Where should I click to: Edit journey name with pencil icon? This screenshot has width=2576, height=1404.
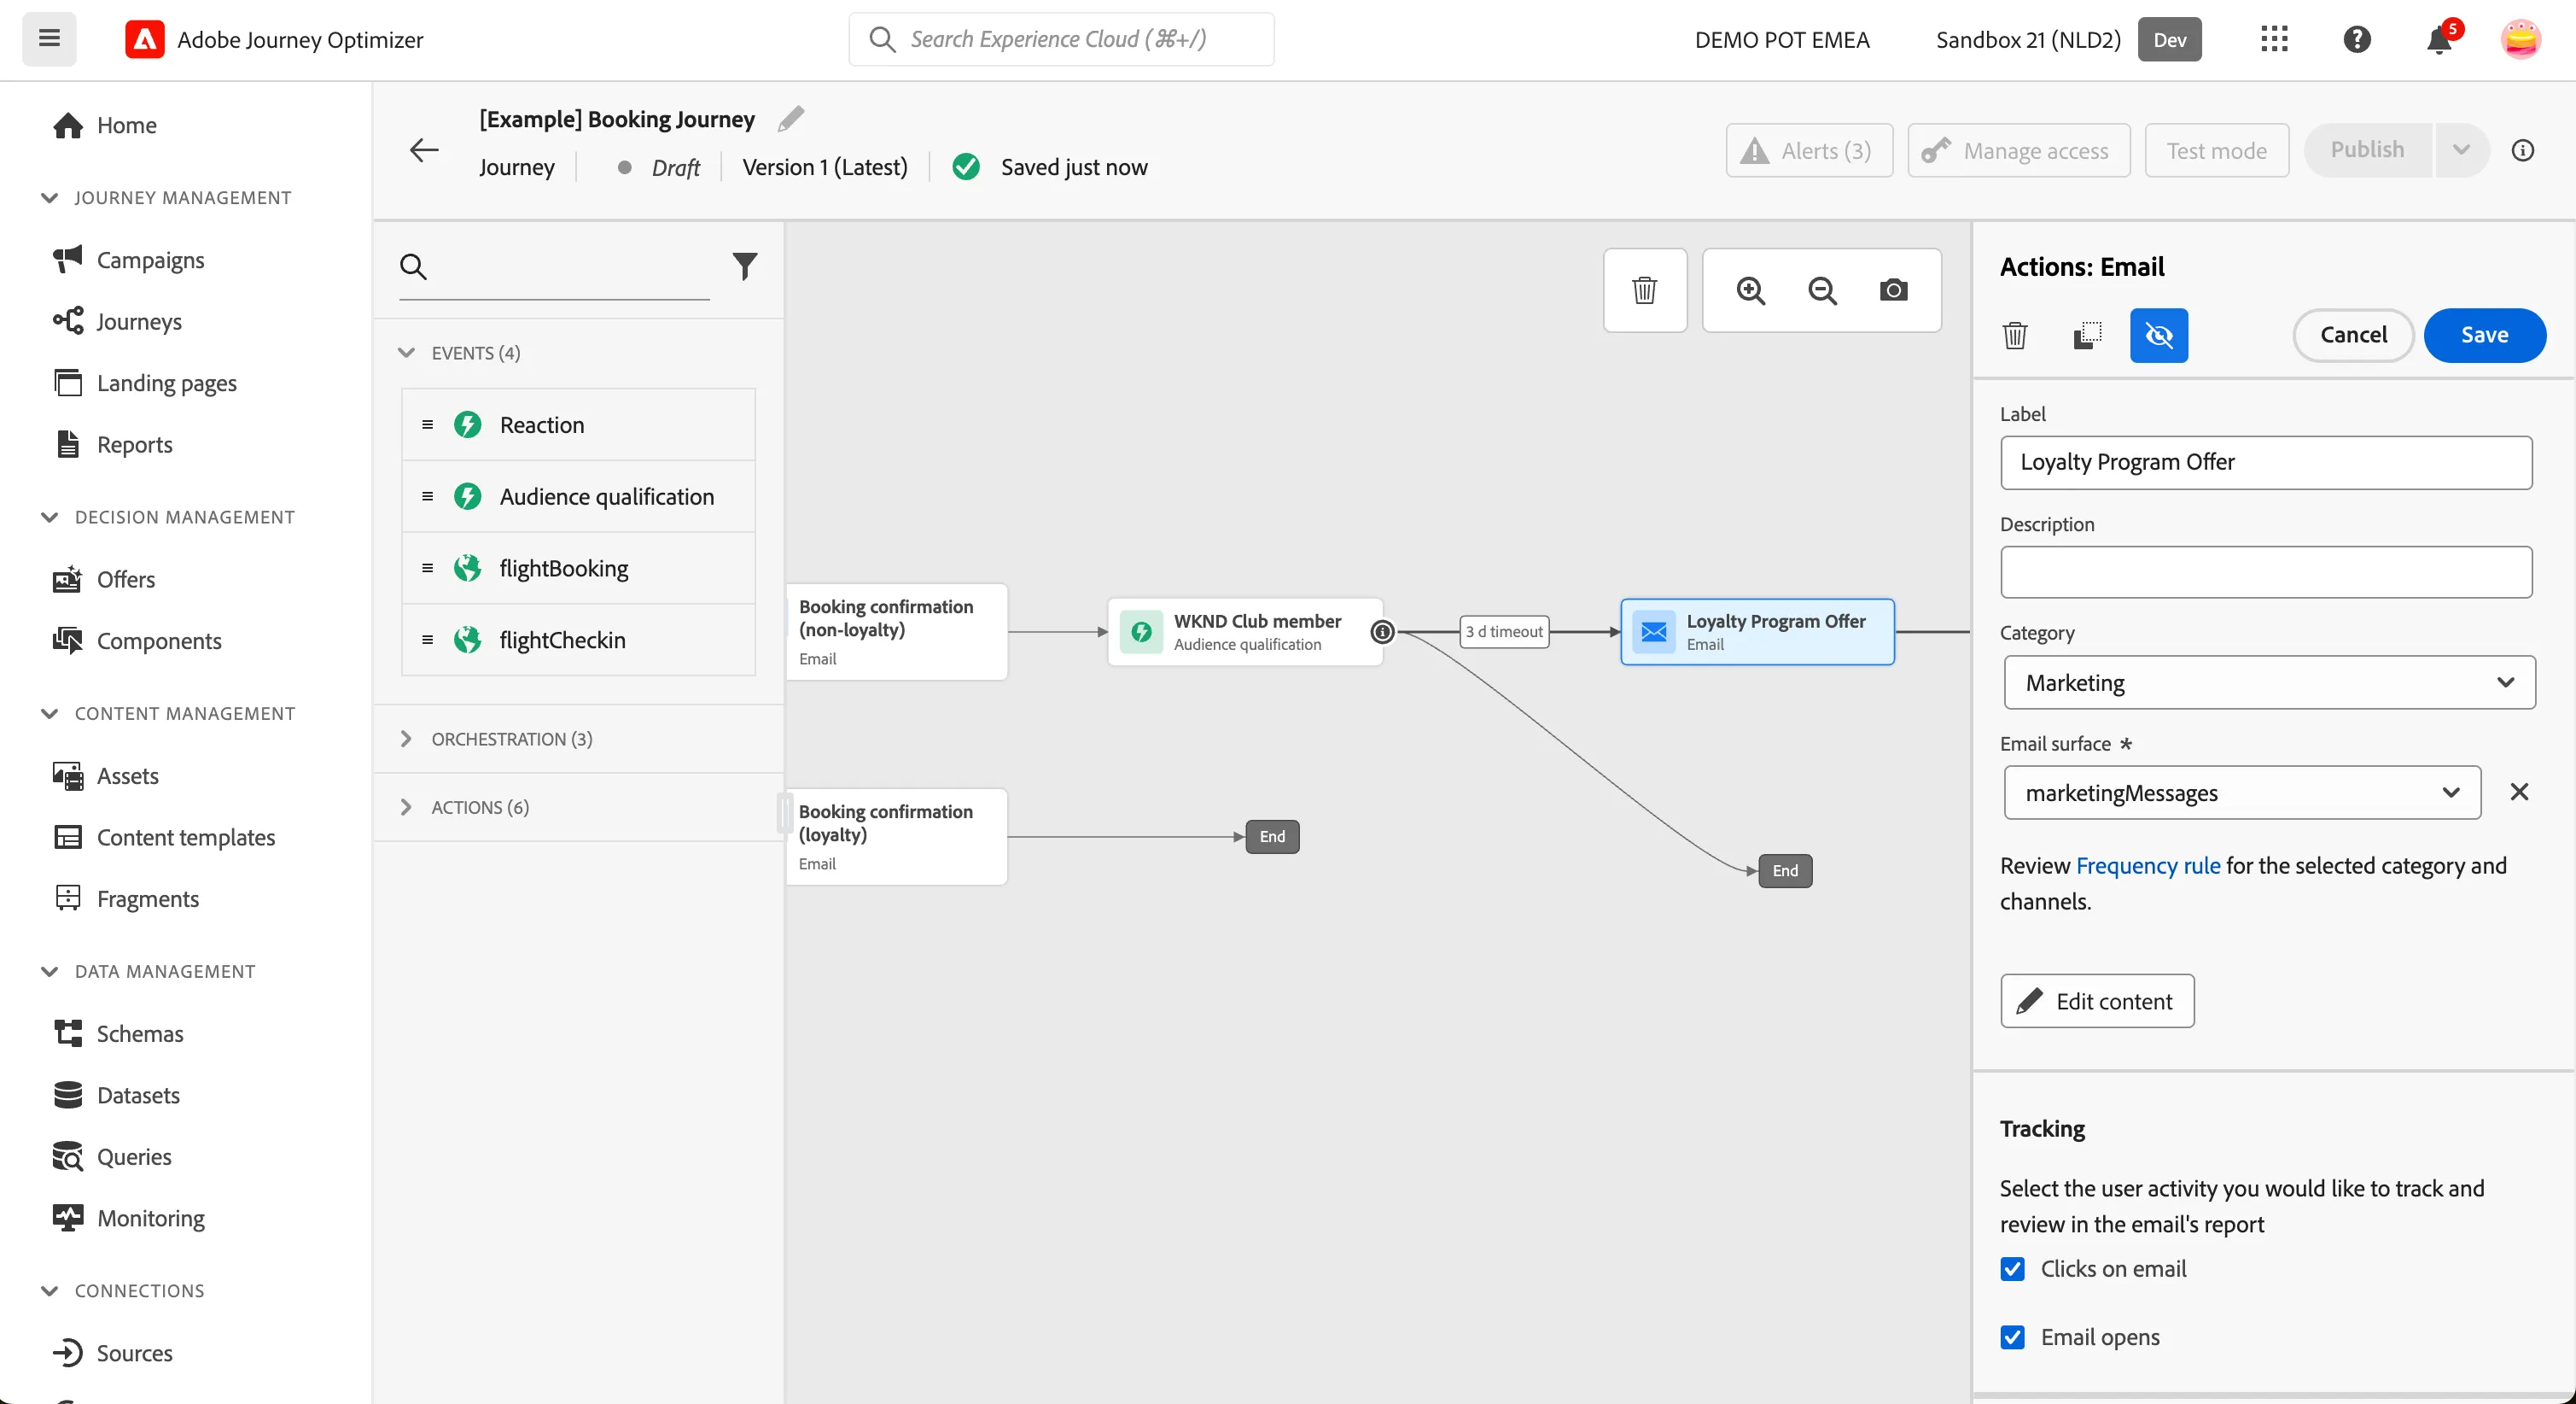791,118
